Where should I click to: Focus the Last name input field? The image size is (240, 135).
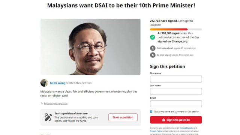(x=176, y=91)
